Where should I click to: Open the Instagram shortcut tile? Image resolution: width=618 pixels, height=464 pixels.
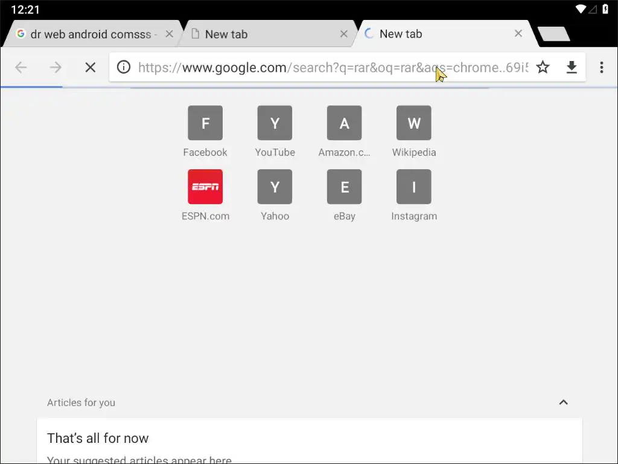pos(414,195)
